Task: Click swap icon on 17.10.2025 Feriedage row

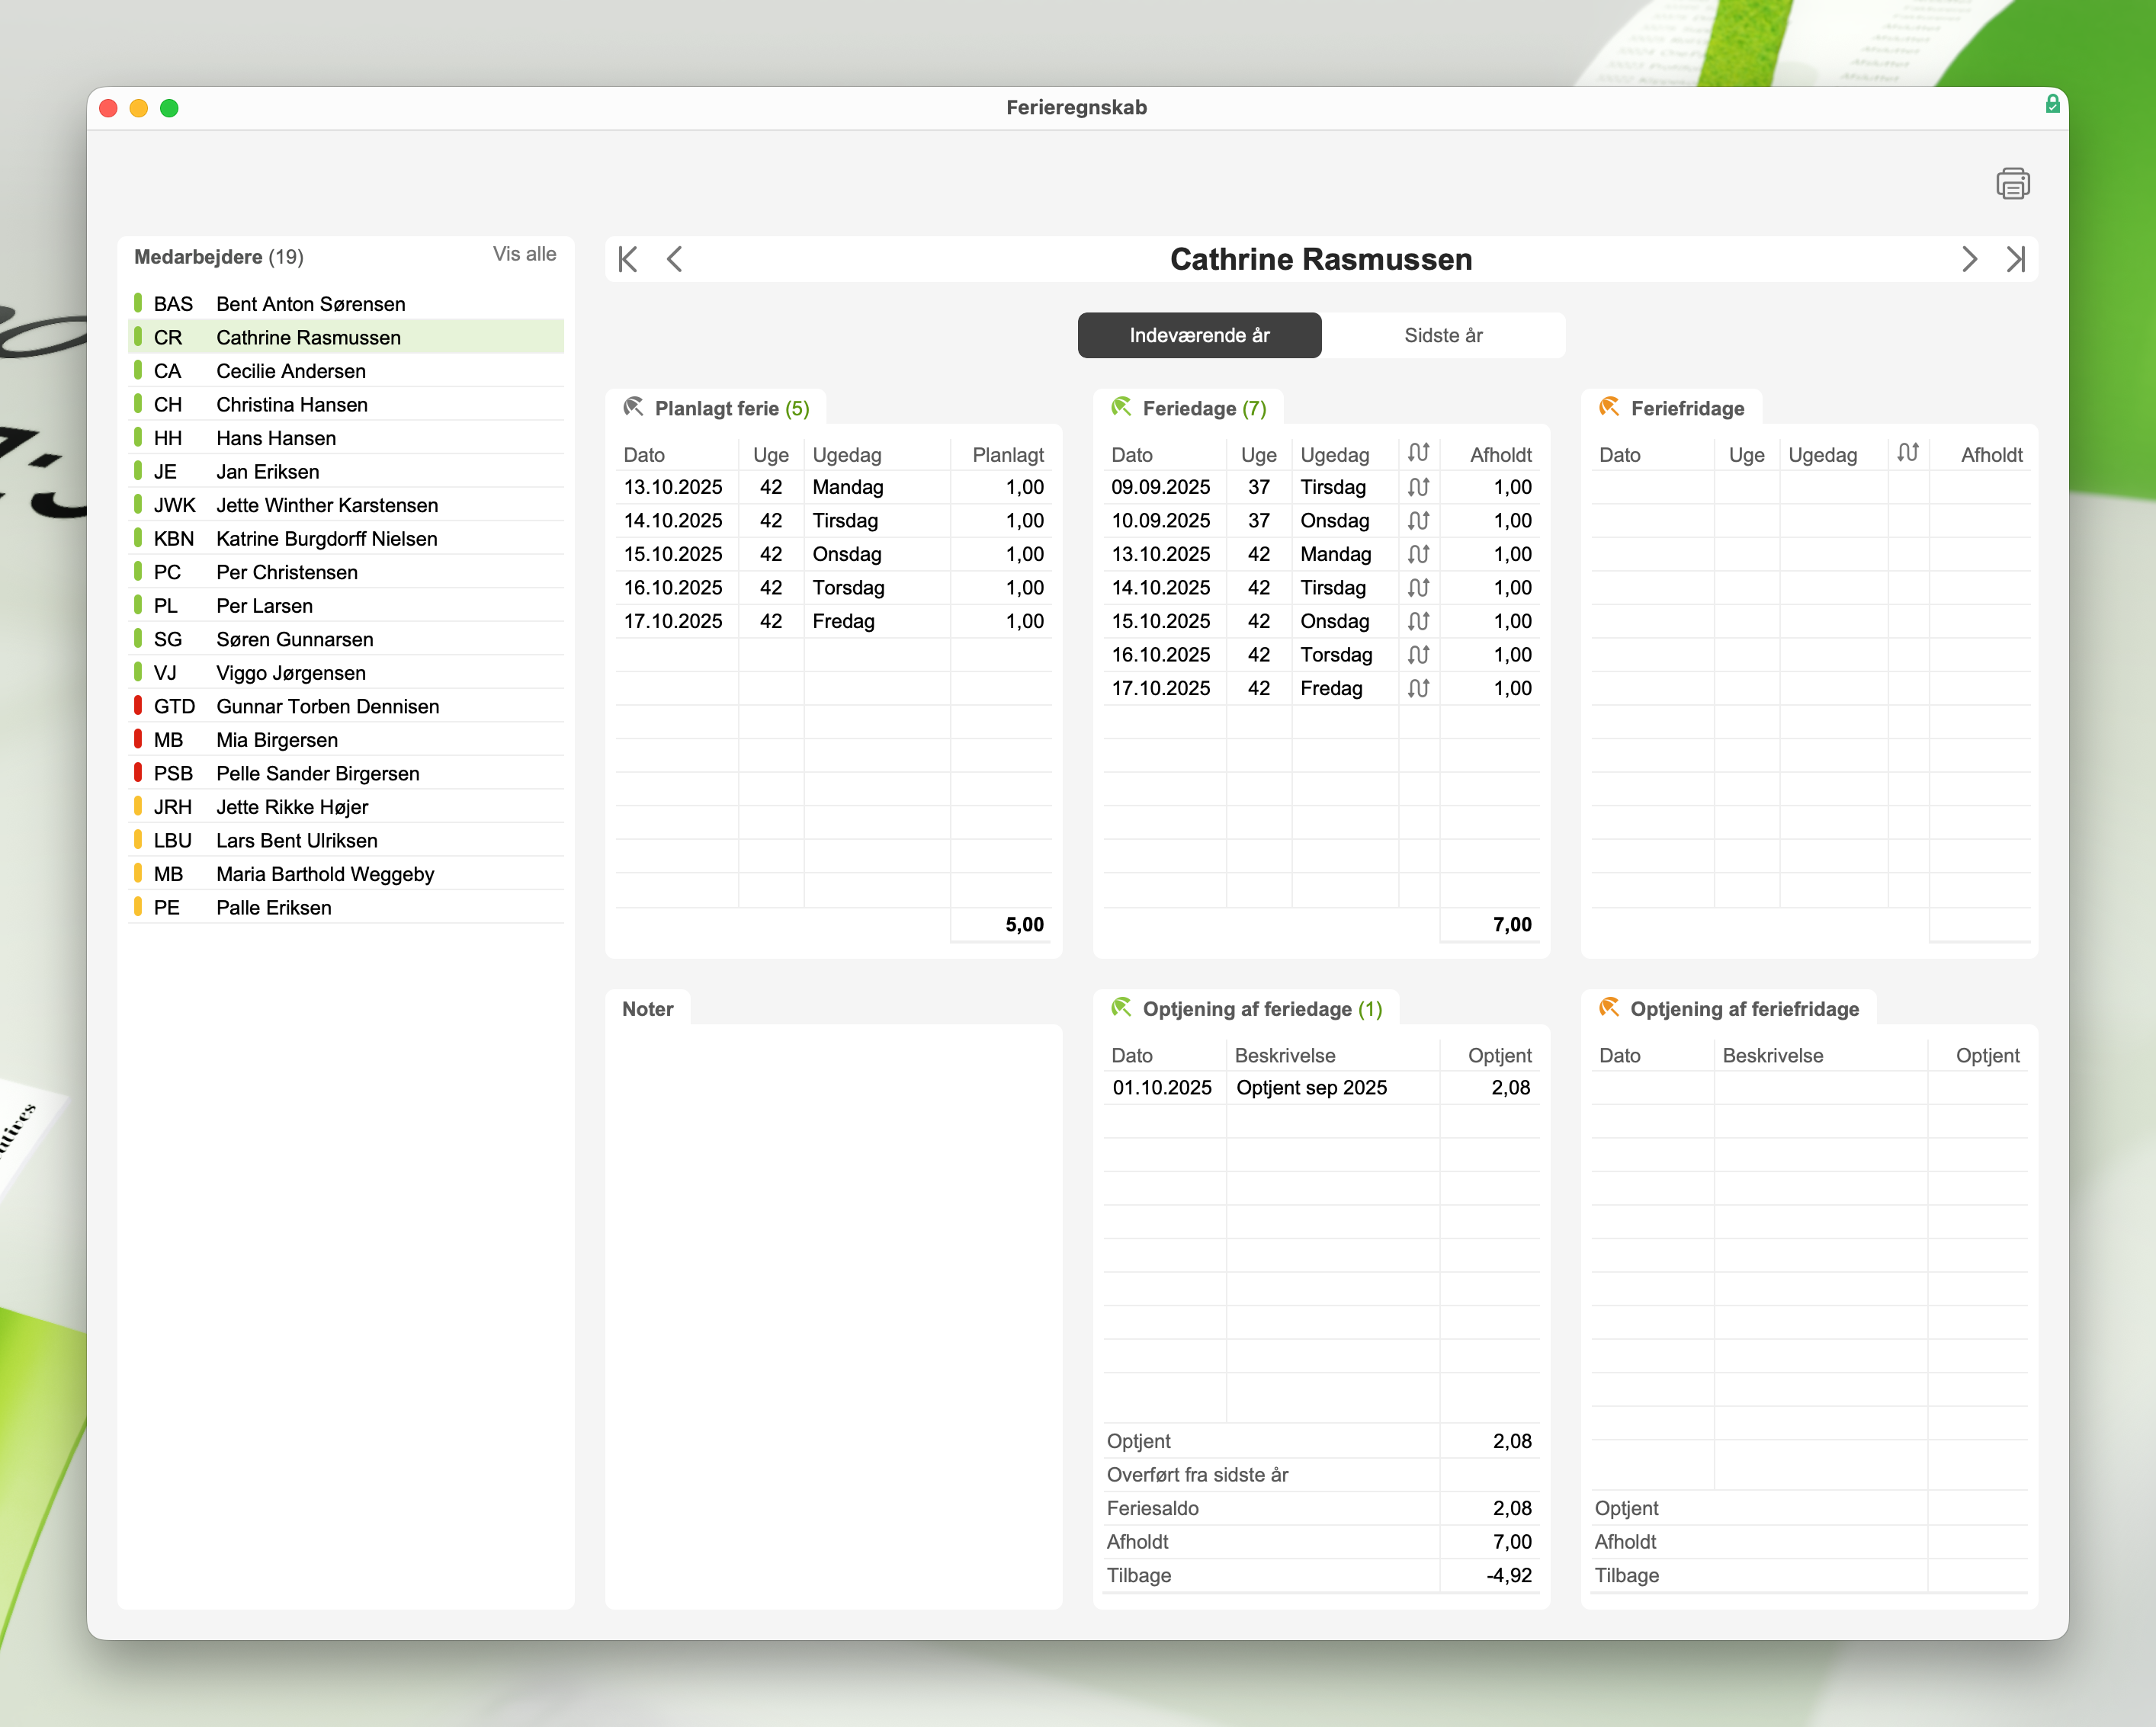Action: coord(1418,689)
